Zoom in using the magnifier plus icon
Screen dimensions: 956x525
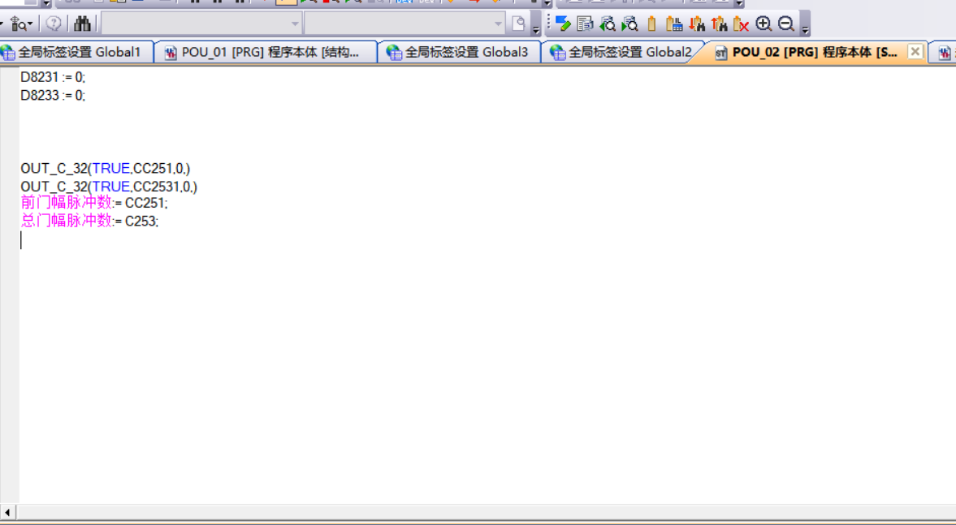pos(764,24)
